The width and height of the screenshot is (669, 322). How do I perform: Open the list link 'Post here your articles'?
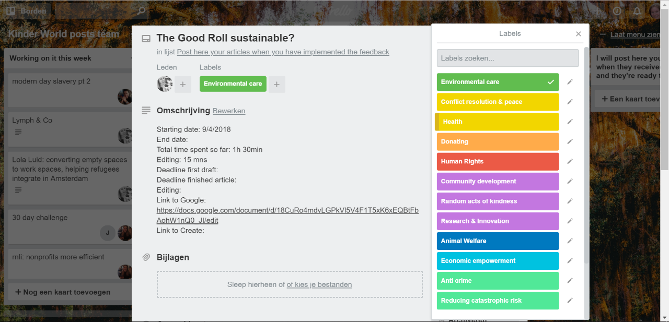283,52
